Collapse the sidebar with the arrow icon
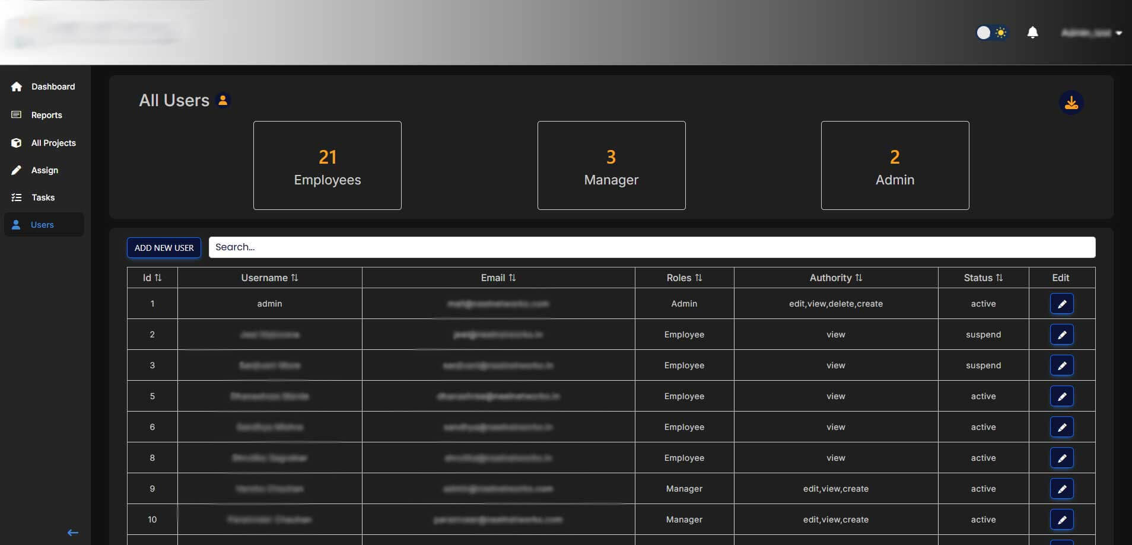Screen dimensions: 1132x545 pyautogui.click(x=73, y=533)
